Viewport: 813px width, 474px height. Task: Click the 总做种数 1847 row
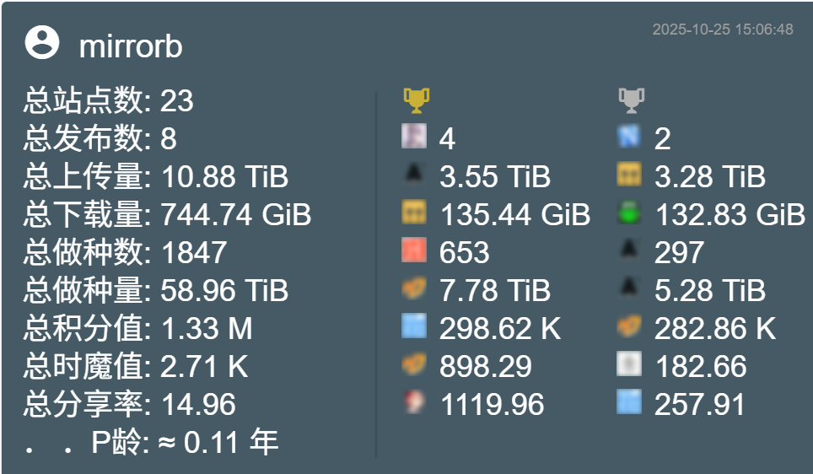(125, 252)
